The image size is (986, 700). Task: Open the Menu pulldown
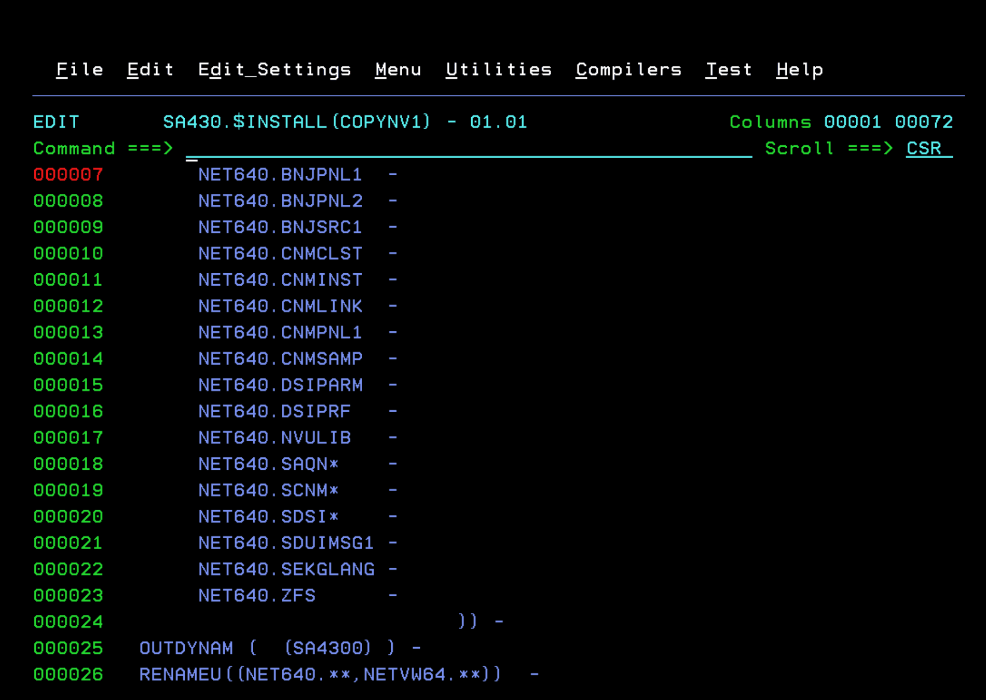(398, 69)
